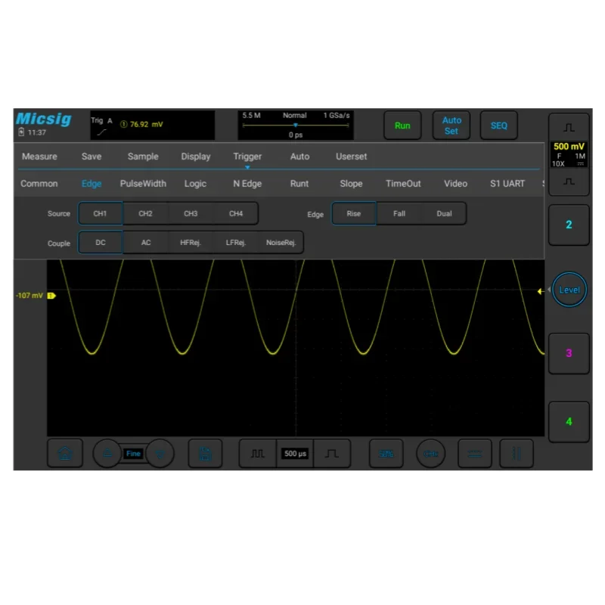Tap the up-arrow fine adjust button
Screen dimensions: 605x605
pyautogui.click(x=107, y=453)
